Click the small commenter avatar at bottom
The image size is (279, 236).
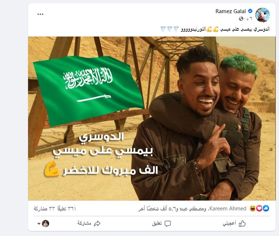click(x=46, y=224)
